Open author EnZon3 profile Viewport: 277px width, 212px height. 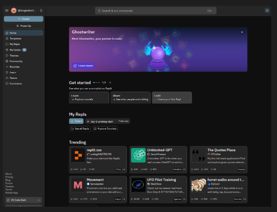[x=213, y=184]
